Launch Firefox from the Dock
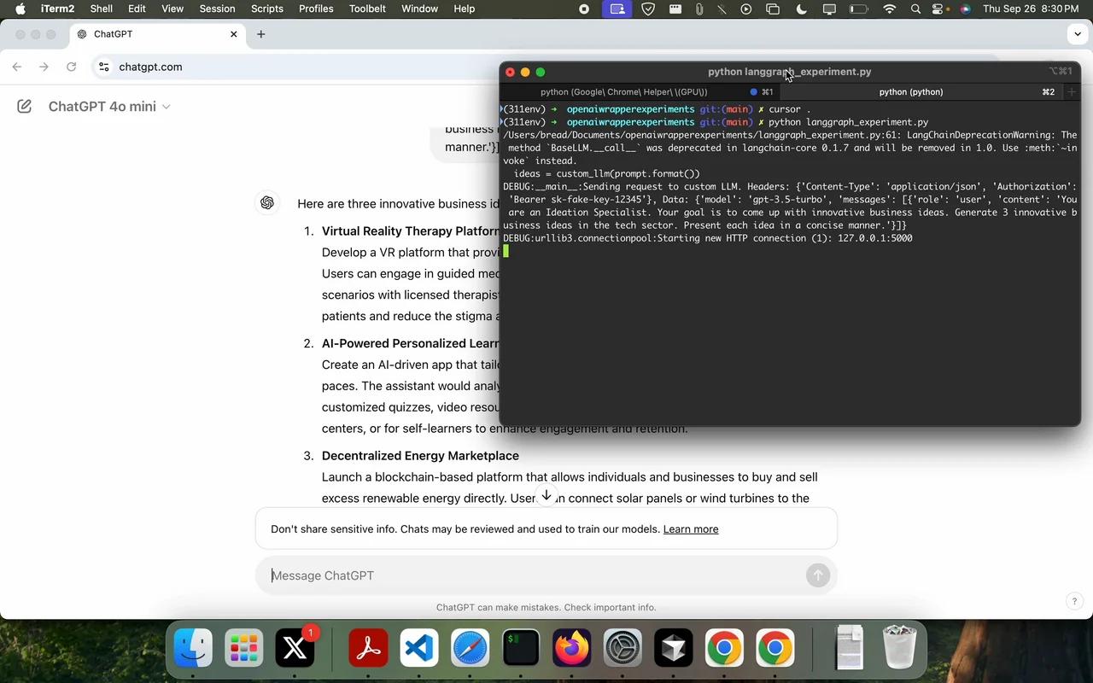 tap(571, 649)
